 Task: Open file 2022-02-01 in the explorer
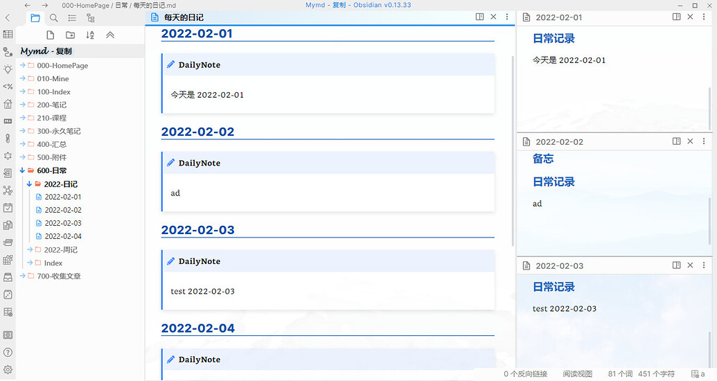[63, 197]
